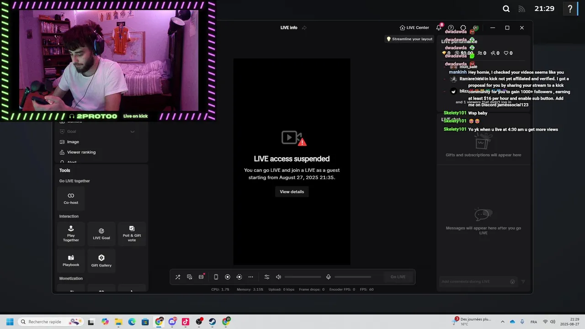Viewport: 585px width, 329px height.
Task: Open the Windows Start menu
Action: click(x=10, y=322)
